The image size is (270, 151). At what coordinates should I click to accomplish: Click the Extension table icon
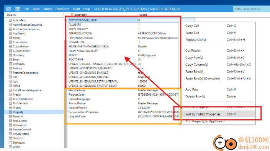pos(10,64)
